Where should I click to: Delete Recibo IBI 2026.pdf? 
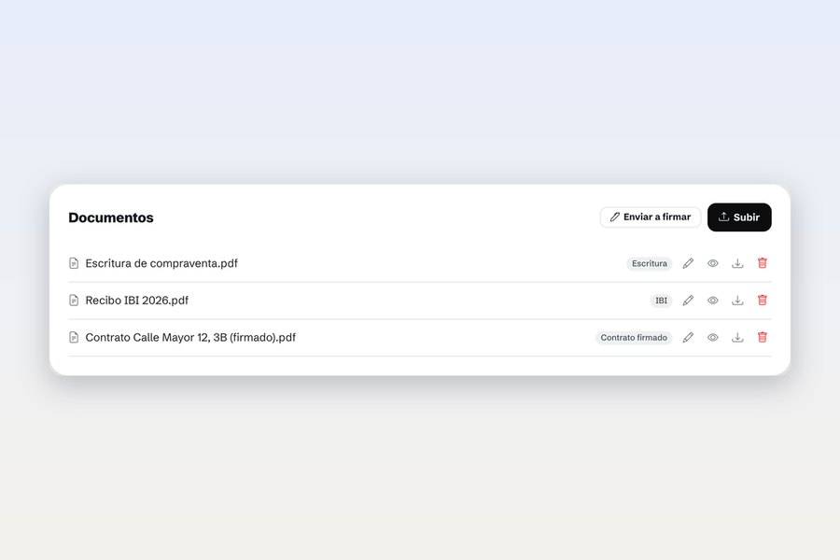[763, 301]
